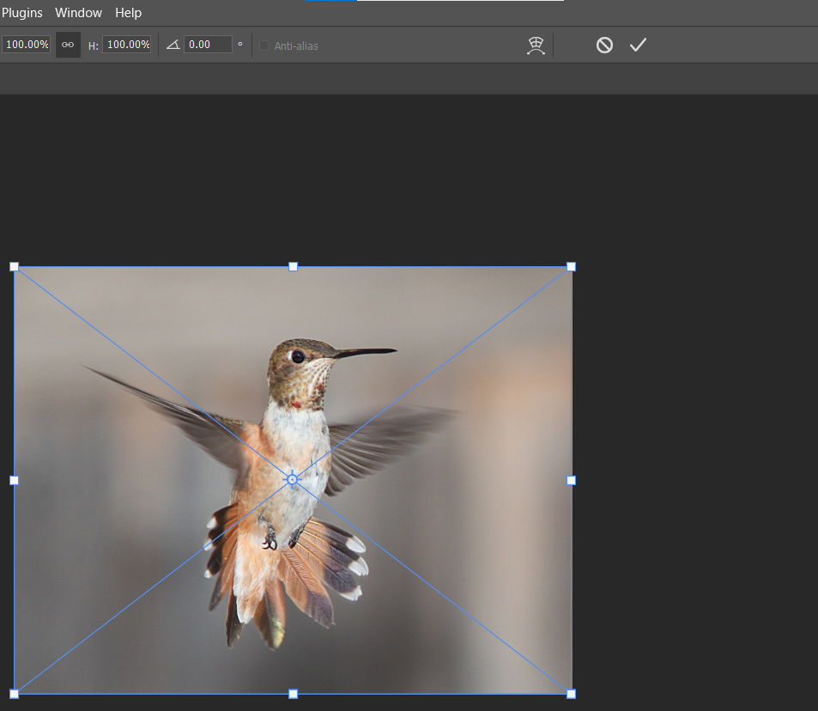818x711 pixels.
Task: Open the Help menu
Action: click(x=129, y=13)
